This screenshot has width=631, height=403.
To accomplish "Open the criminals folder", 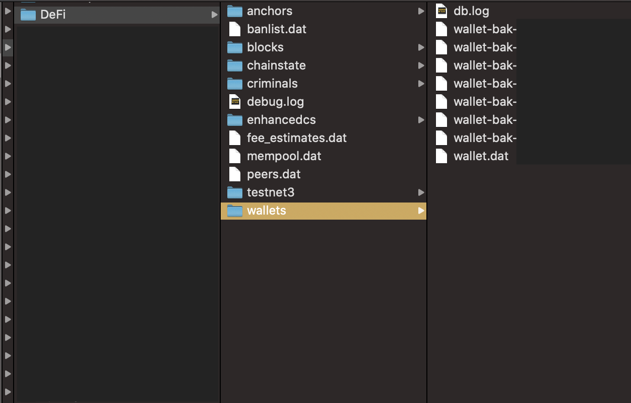I will (x=272, y=84).
